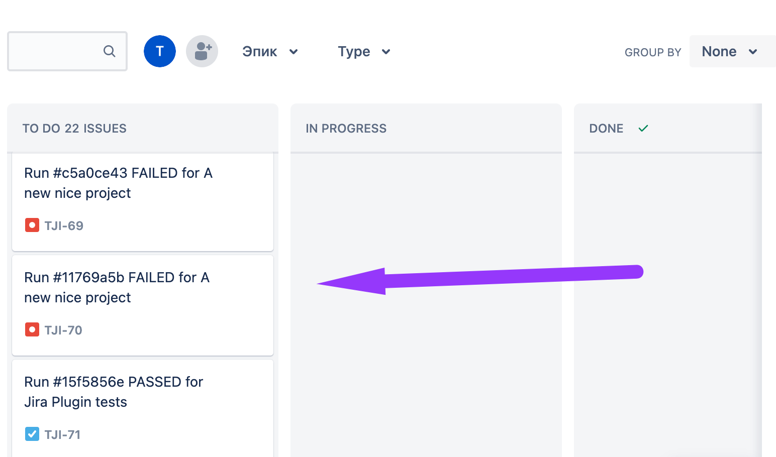Open issue key TJI-69 link
The width and height of the screenshot is (776, 457).
click(64, 225)
